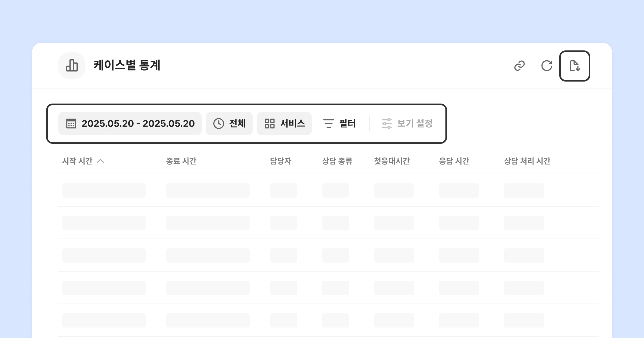Click the grid icon beside 서비스
Screen dimensions: 644x338
pos(269,124)
